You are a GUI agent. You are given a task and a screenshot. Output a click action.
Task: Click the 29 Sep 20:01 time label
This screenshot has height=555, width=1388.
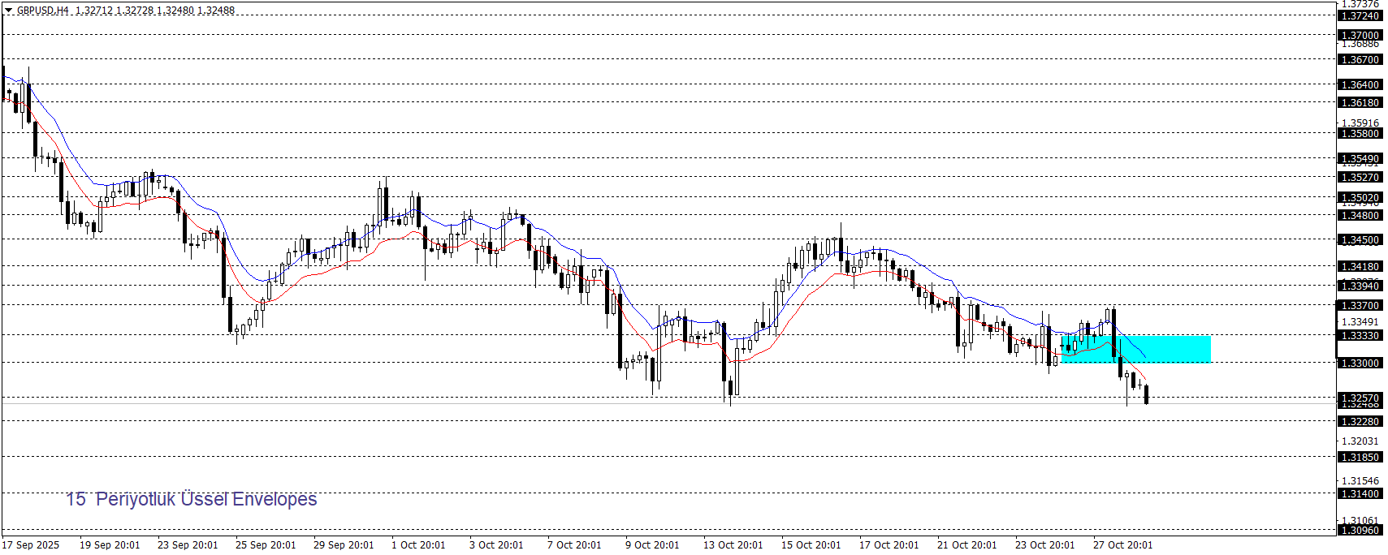(x=344, y=545)
